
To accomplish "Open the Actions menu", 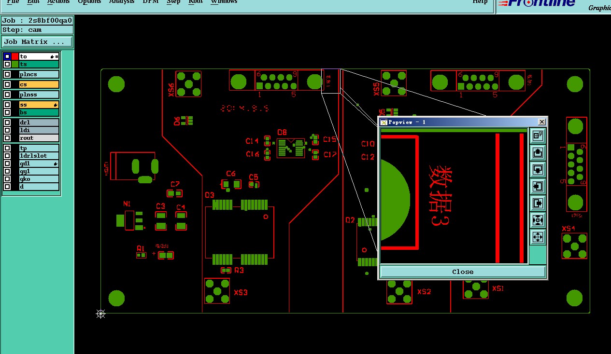I will click(x=58, y=2).
